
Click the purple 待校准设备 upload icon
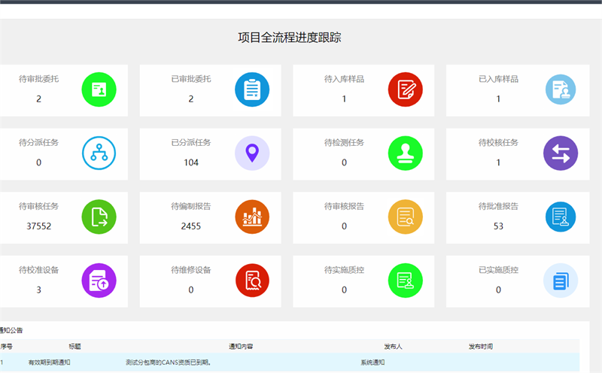[x=99, y=281]
